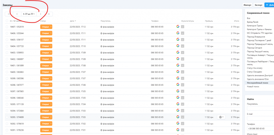Jump to the last page of orders
Viewport: 274px width, 135px height.
pos(48,14)
